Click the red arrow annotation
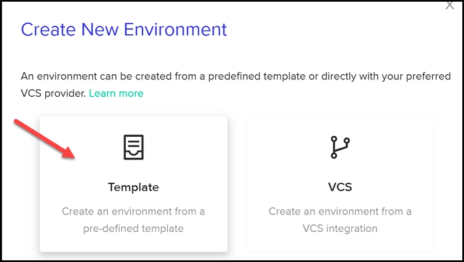This screenshot has height=262, width=464. coord(45,139)
